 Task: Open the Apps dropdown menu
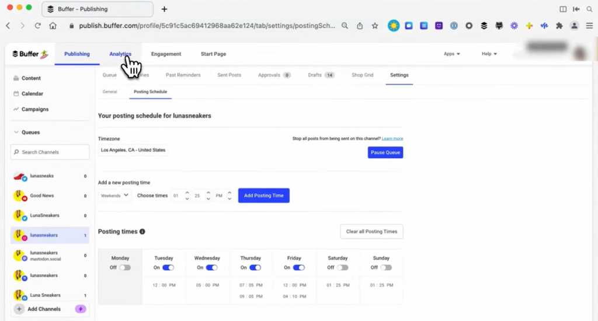451,54
